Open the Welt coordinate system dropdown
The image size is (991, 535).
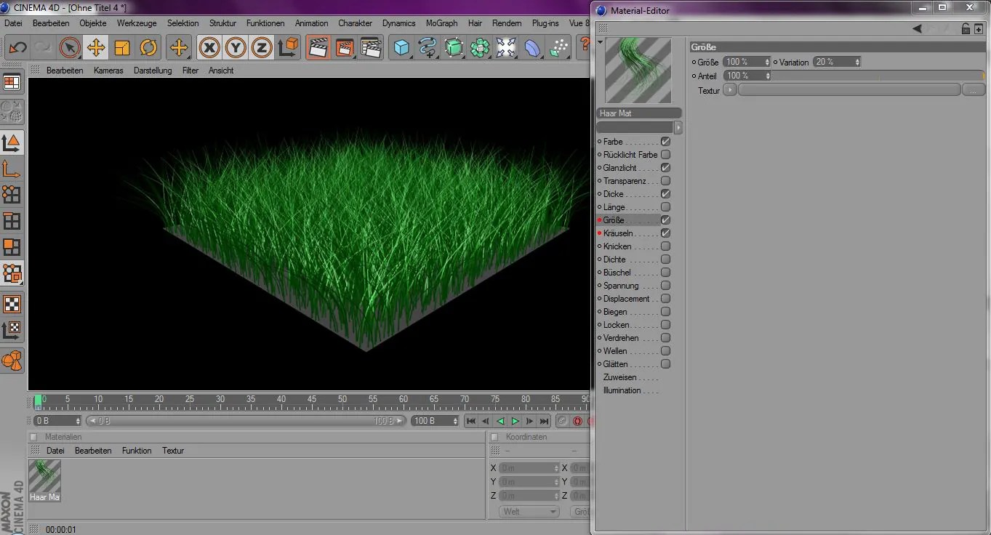[529, 511]
